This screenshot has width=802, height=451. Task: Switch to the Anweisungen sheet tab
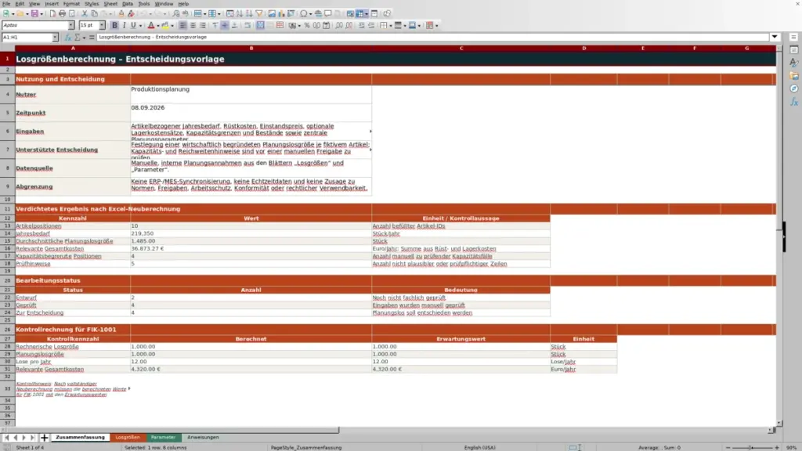coord(203,438)
